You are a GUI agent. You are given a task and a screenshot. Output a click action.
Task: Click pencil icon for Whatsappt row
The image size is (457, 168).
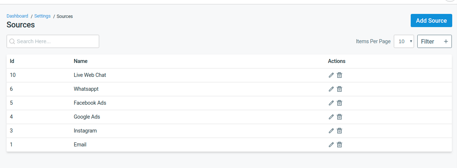point(331,89)
